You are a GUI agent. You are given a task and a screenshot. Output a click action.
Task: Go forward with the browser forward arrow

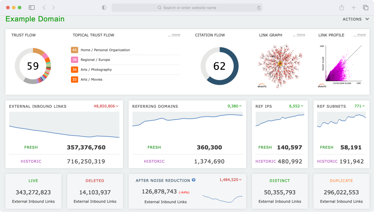click(x=53, y=8)
